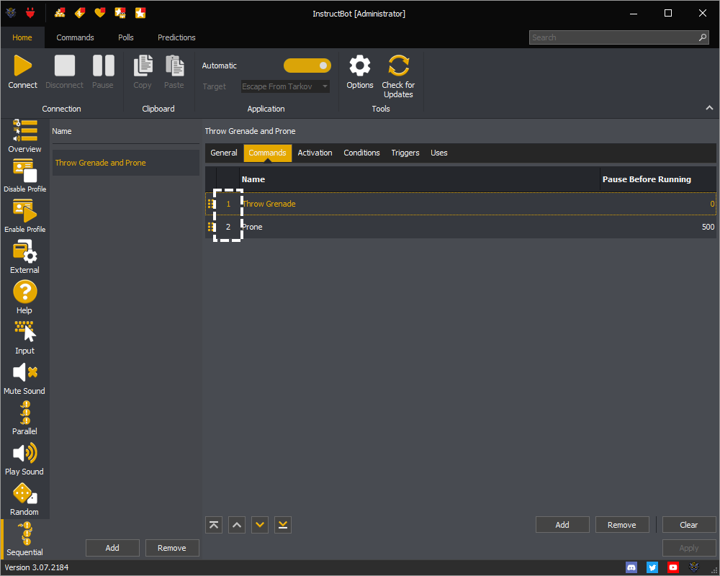Switch to the Conditions tab
The width and height of the screenshot is (720, 576).
click(362, 153)
